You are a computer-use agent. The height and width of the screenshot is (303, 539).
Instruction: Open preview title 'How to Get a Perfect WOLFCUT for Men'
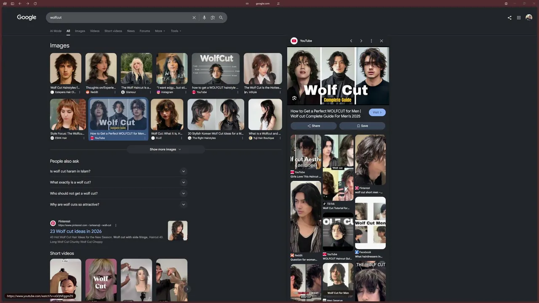326,114
